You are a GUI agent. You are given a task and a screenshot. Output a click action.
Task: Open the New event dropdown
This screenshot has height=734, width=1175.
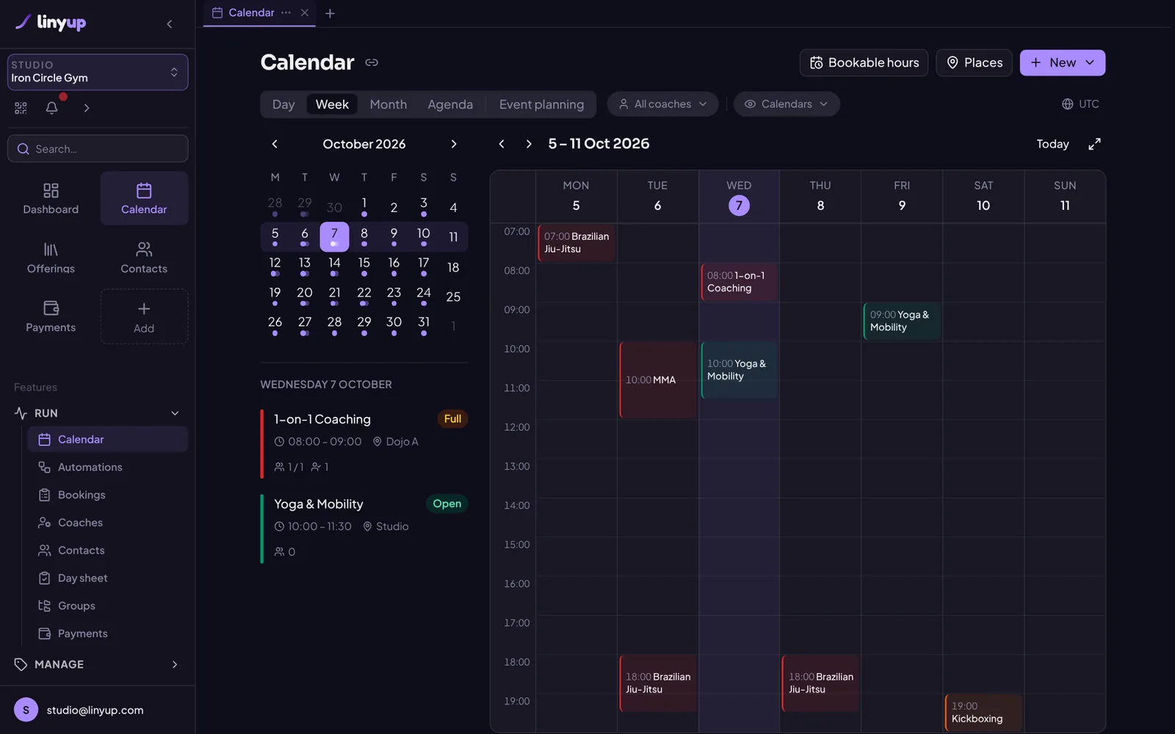click(x=1062, y=62)
